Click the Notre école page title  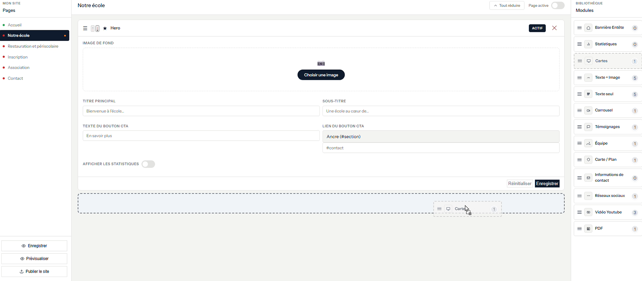coord(91,5)
